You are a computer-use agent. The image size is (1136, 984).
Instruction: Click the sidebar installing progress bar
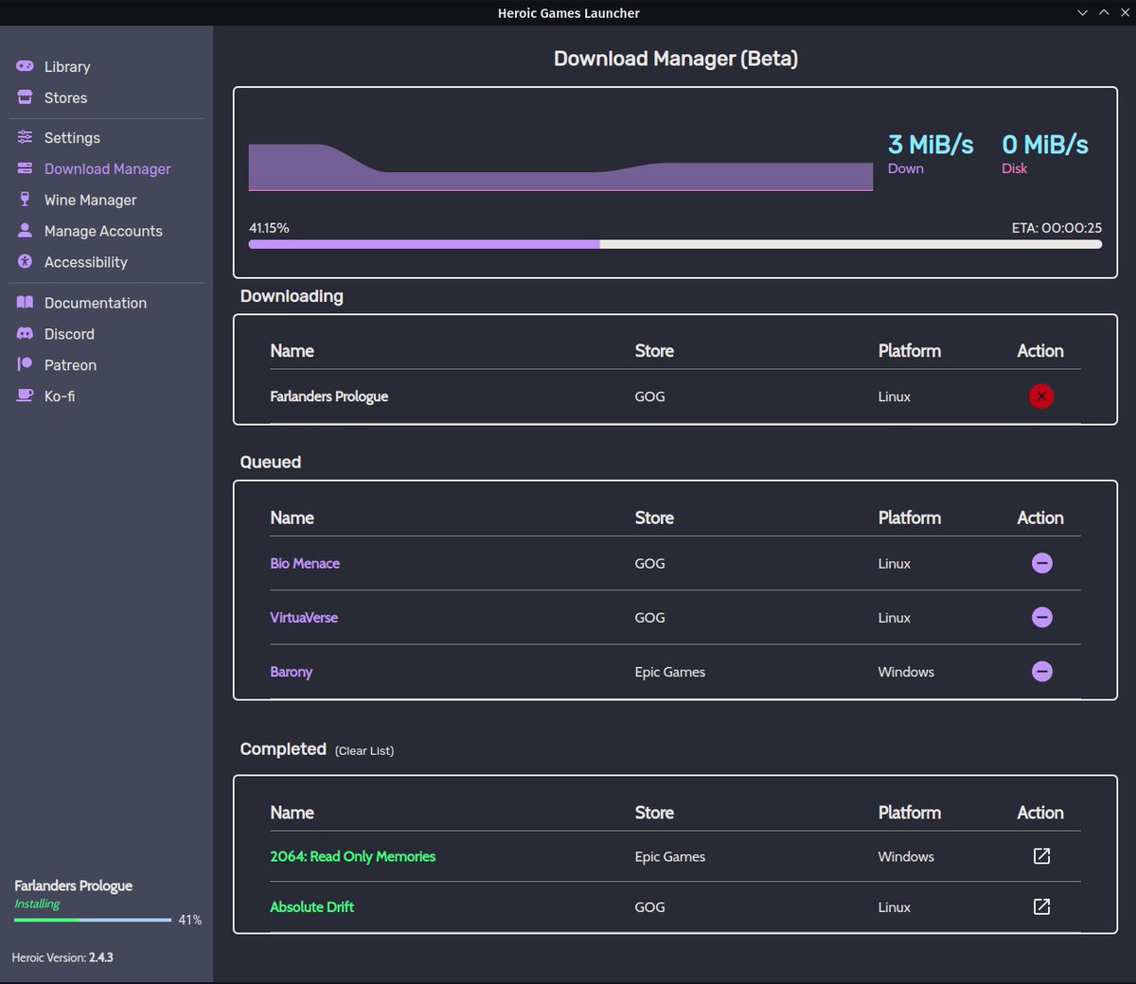93,920
